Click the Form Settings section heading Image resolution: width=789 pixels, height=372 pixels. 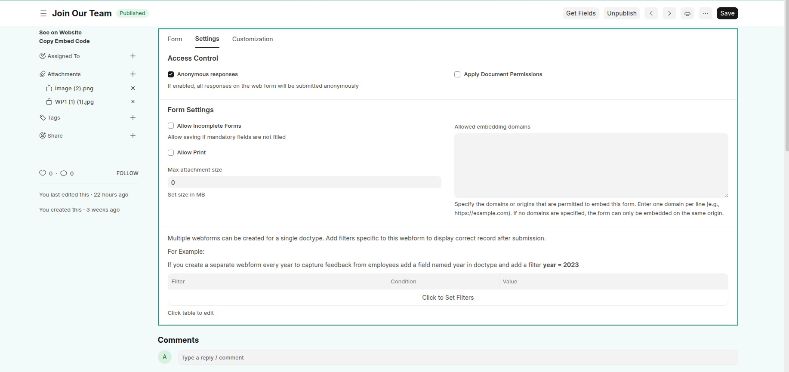click(x=191, y=110)
